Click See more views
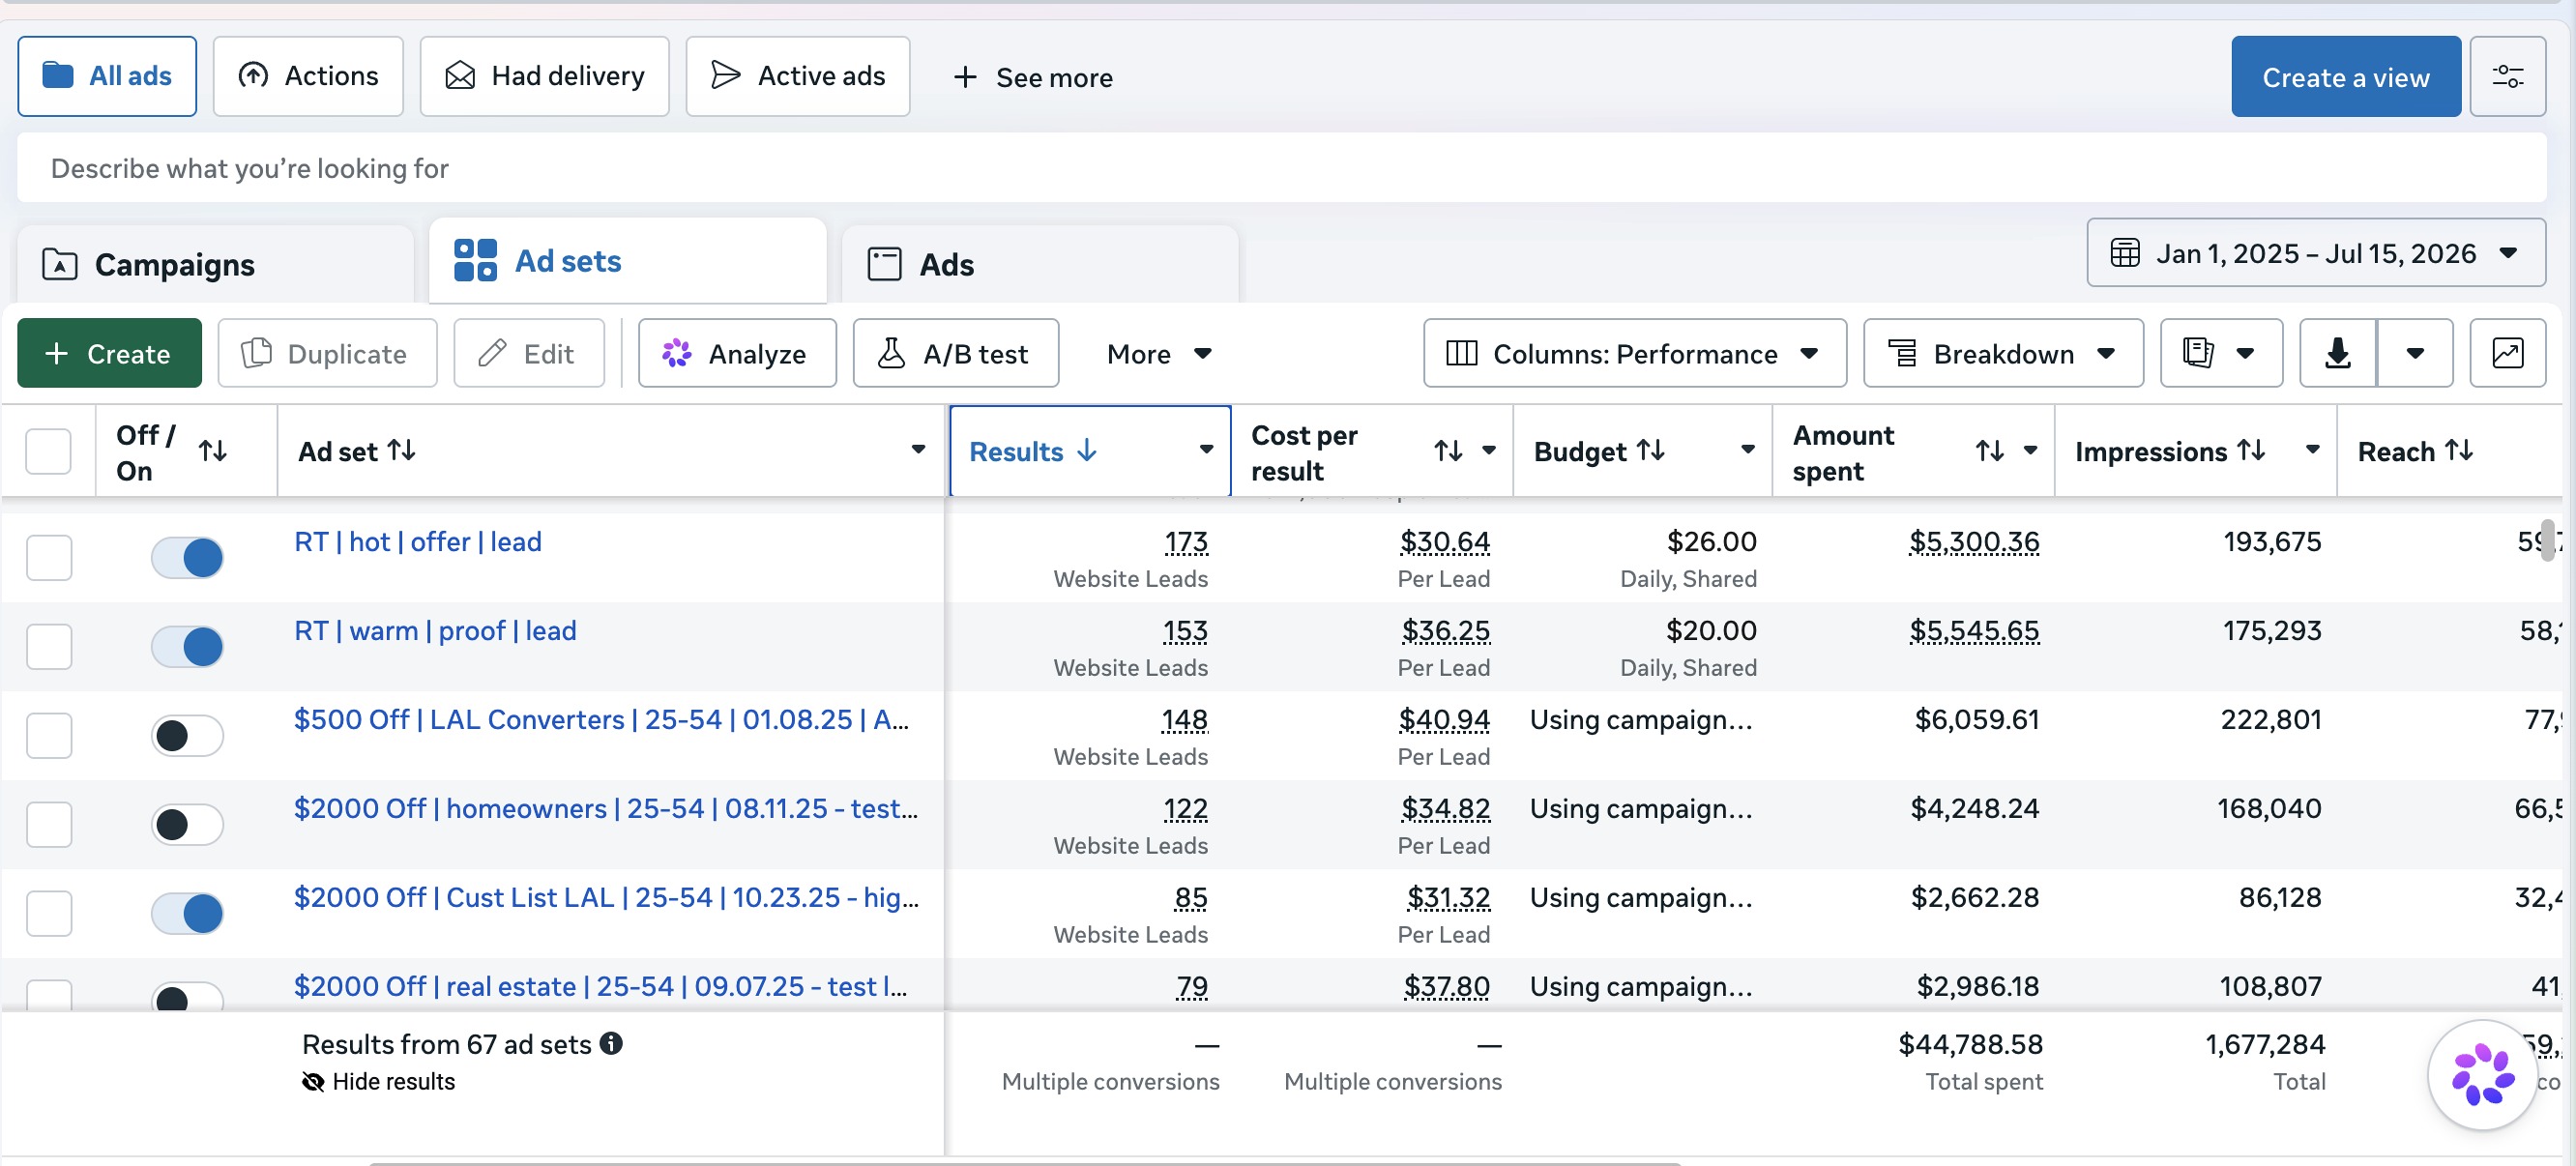Screen dimensions: 2576x1166 coord(1032,77)
